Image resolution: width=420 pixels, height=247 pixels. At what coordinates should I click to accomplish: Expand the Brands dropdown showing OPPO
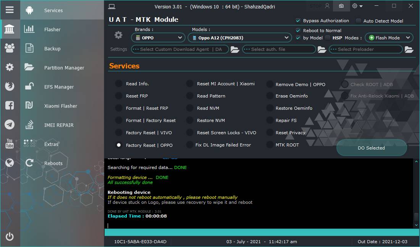click(x=158, y=38)
